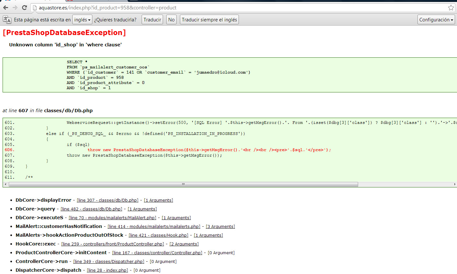Focus the address bar showing aquastore.es URL
Image resolution: width=457 pixels, height=274 pixels.
tap(240, 7)
